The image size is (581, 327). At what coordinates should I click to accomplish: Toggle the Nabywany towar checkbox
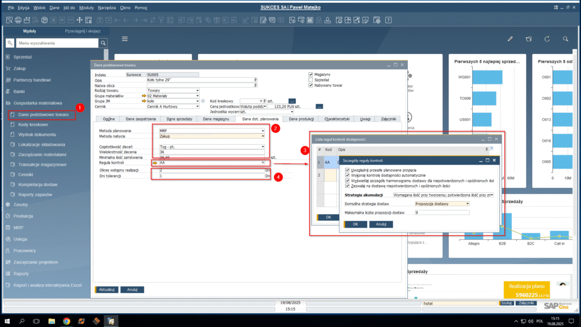(x=311, y=85)
